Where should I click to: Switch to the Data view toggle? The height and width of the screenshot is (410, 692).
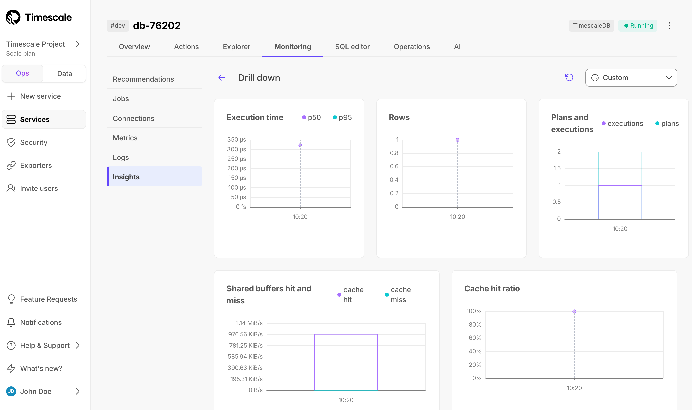[65, 74]
